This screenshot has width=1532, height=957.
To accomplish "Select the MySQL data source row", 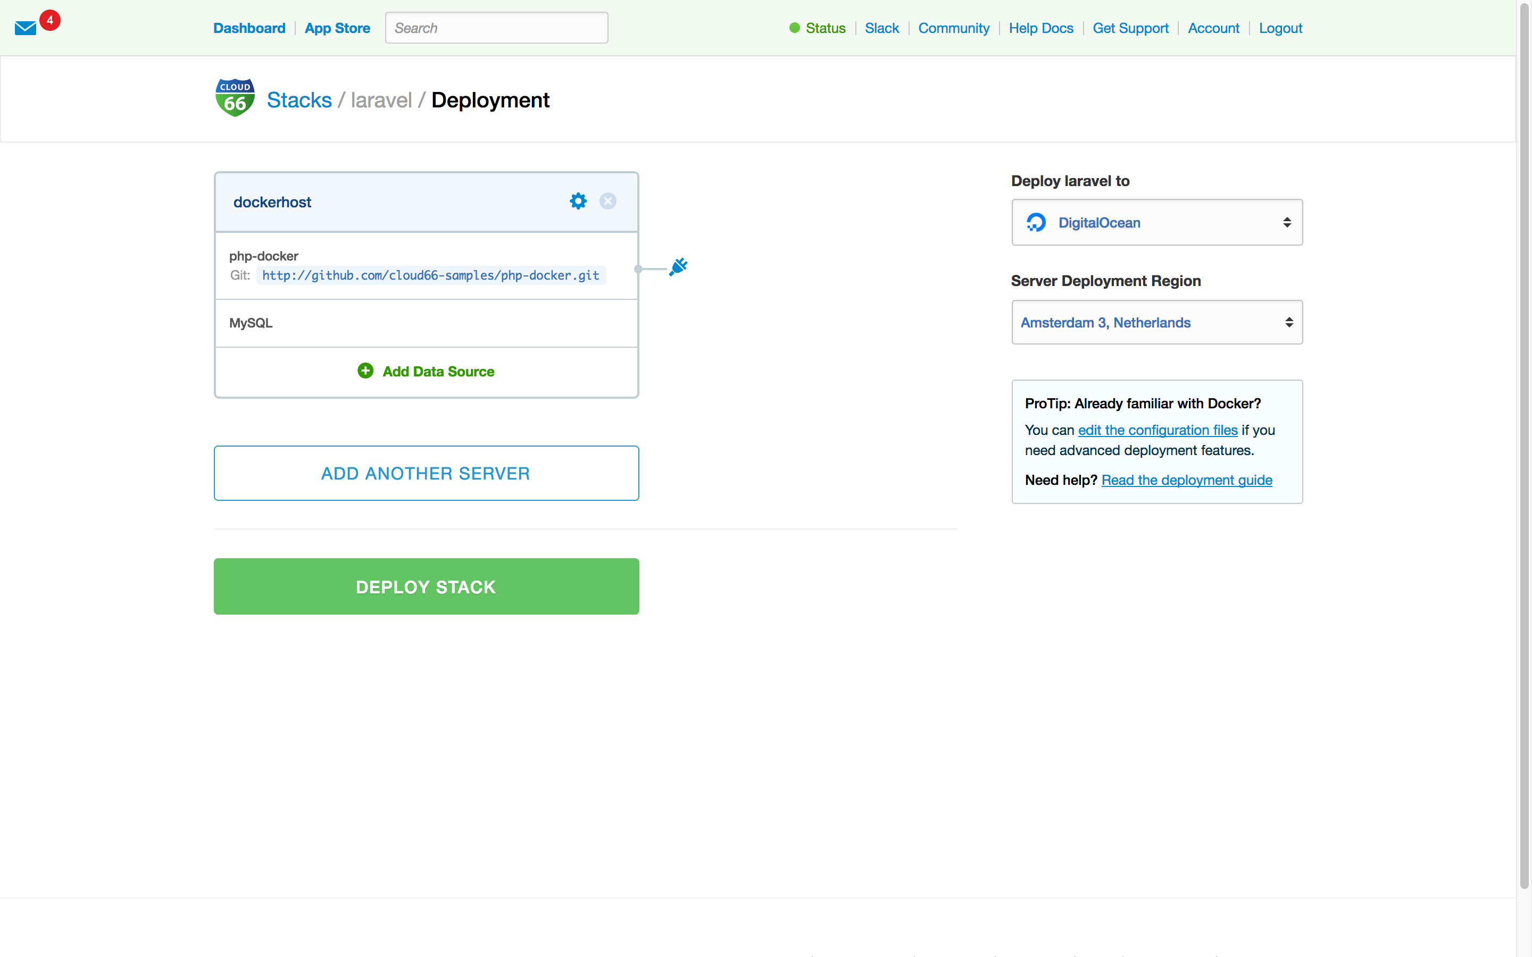I will pos(426,323).
